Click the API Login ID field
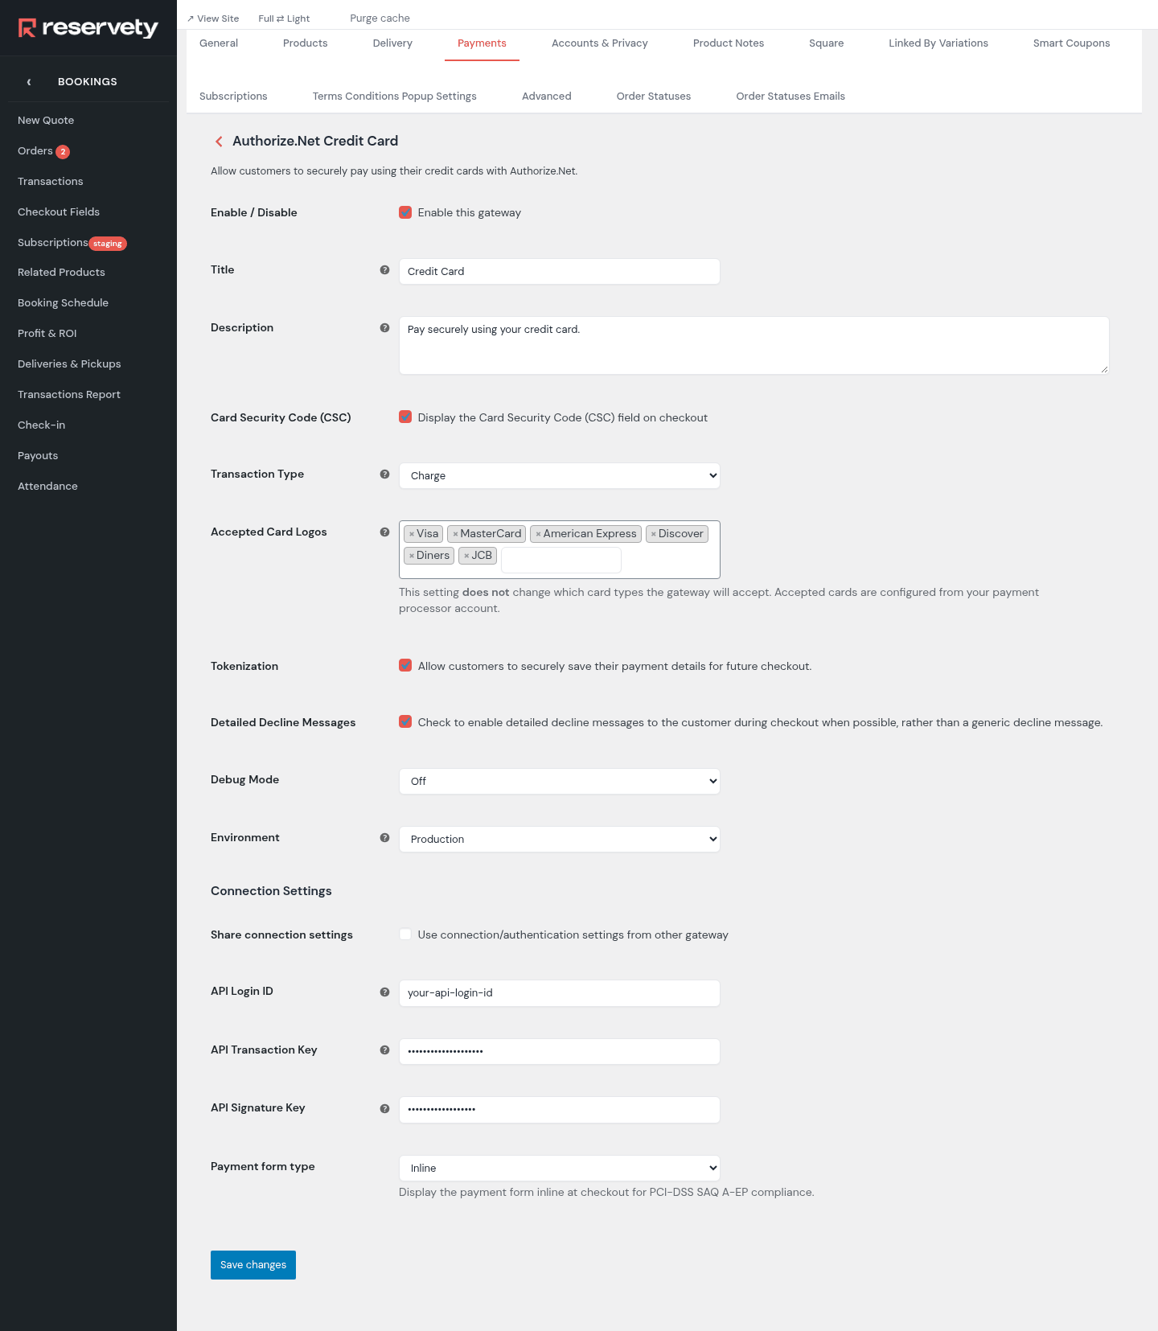The height and width of the screenshot is (1331, 1158). (x=560, y=993)
